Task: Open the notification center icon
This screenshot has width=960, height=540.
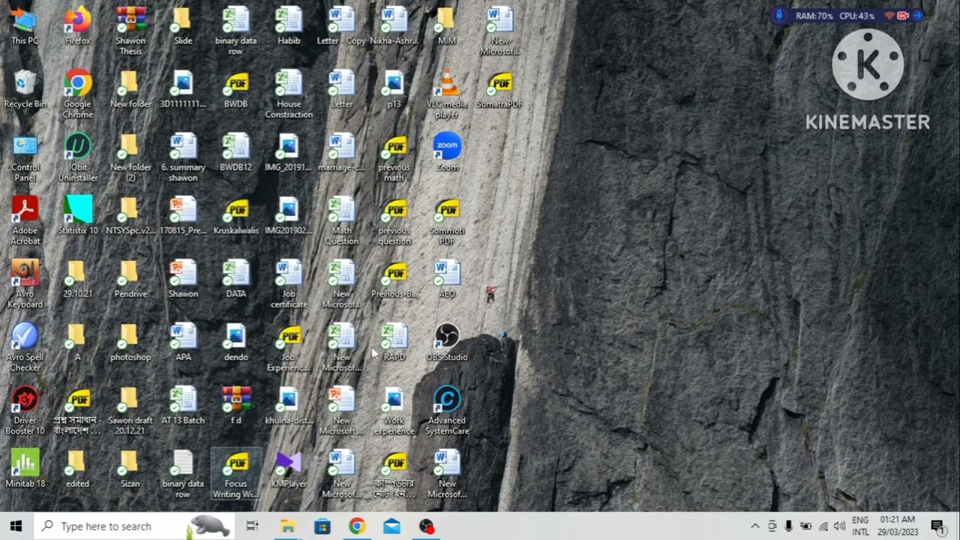Action: (x=937, y=526)
